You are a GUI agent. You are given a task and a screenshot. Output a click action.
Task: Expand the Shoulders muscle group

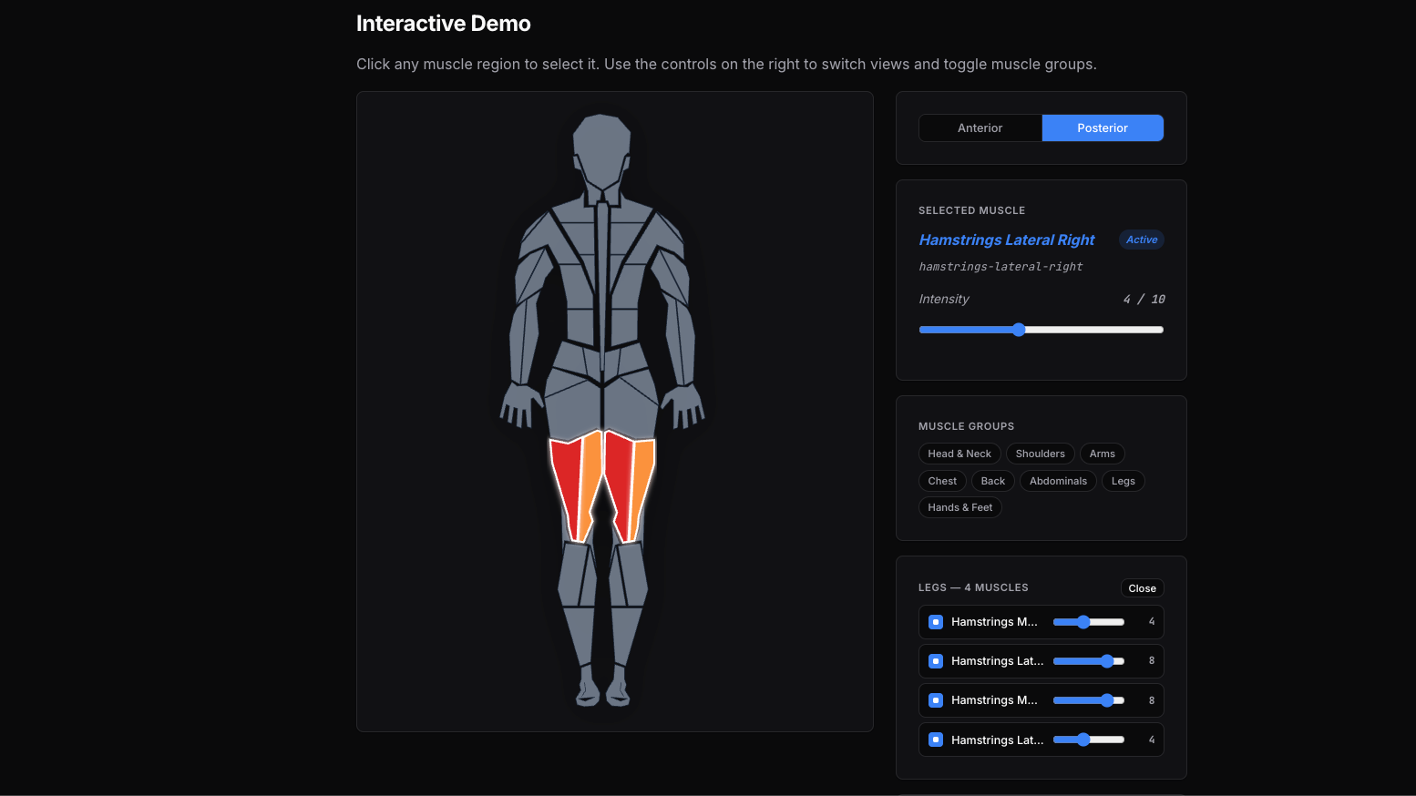pyautogui.click(x=1041, y=453)
